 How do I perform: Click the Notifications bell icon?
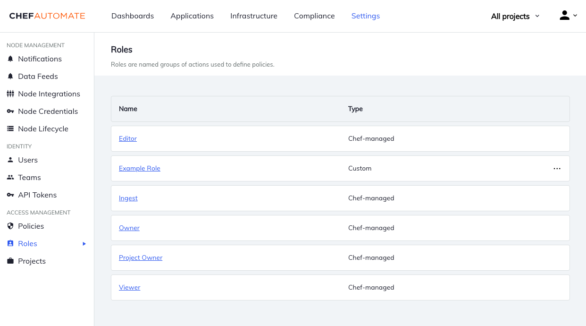(10, 59)
